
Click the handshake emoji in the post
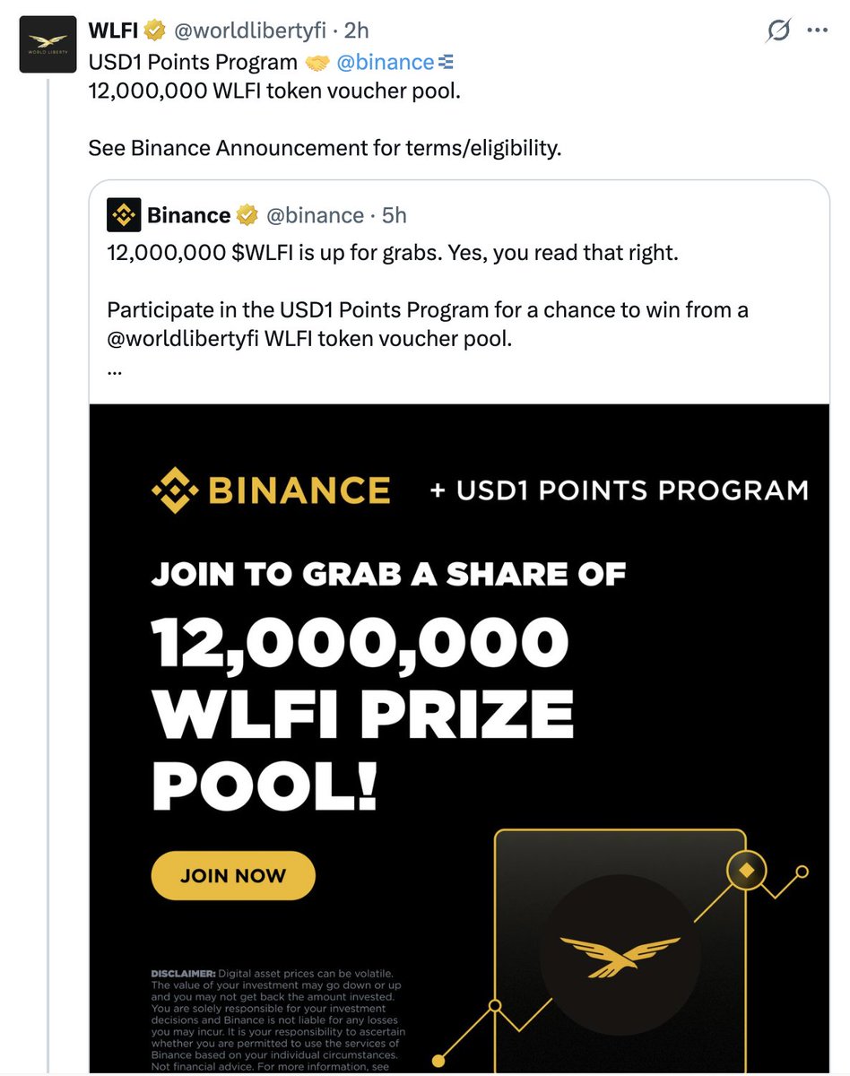(x=317, y=62)
